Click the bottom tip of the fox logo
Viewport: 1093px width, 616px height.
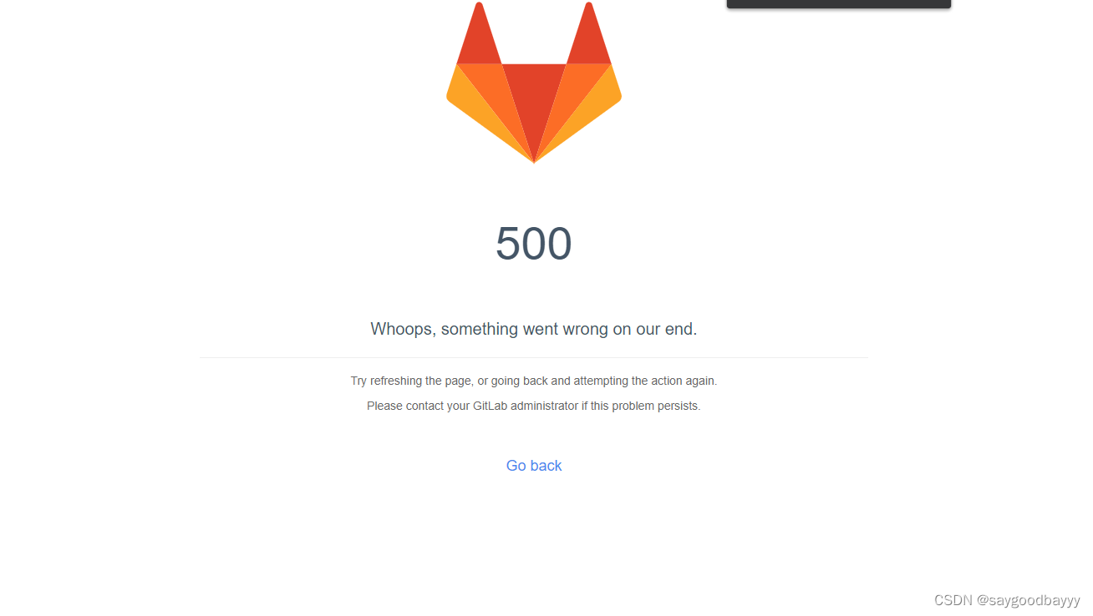tap(534, 160)
